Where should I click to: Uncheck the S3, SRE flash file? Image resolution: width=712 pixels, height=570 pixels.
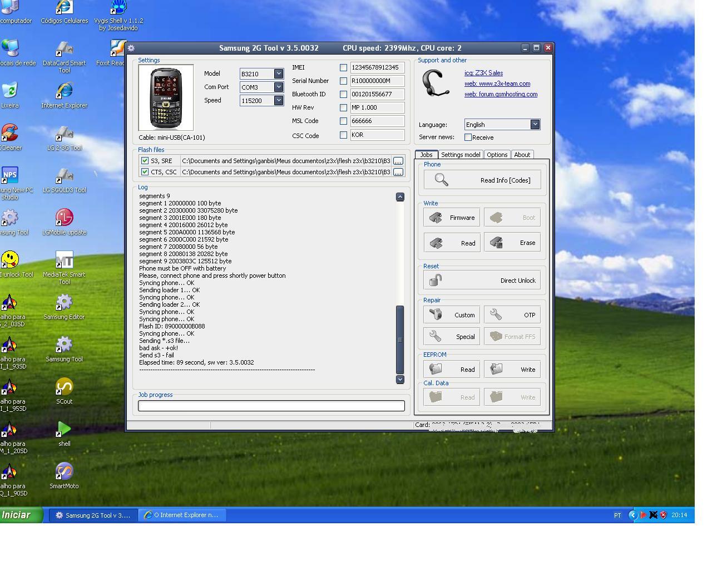pos(145,161)
